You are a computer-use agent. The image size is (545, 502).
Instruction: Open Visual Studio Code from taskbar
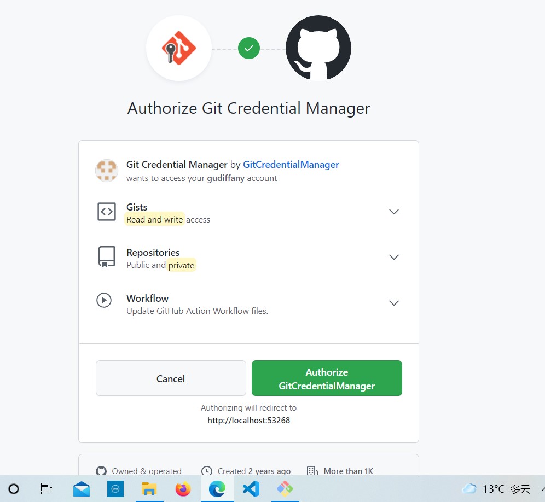pos(251,489)
